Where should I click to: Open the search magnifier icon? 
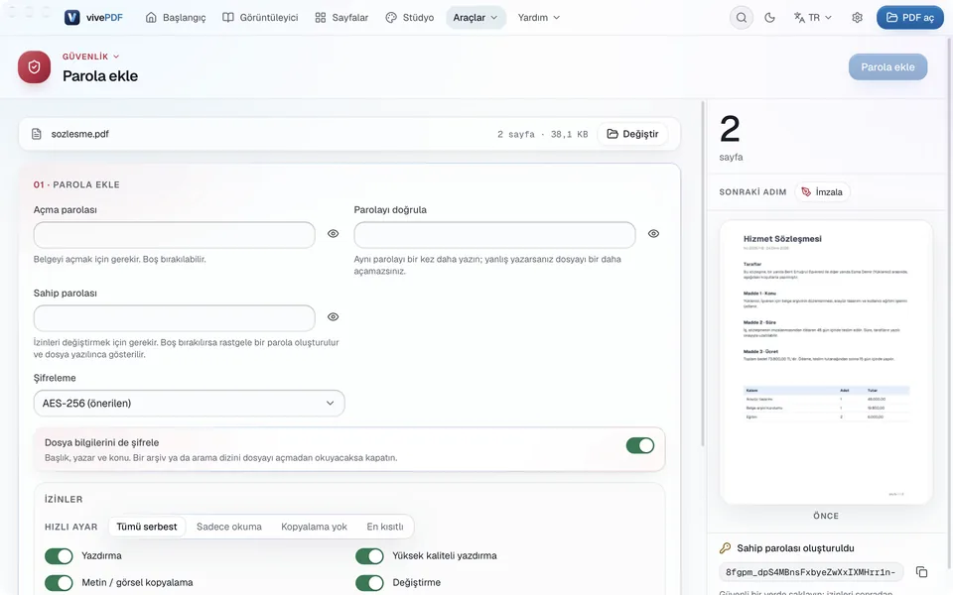tap(741, 18)
